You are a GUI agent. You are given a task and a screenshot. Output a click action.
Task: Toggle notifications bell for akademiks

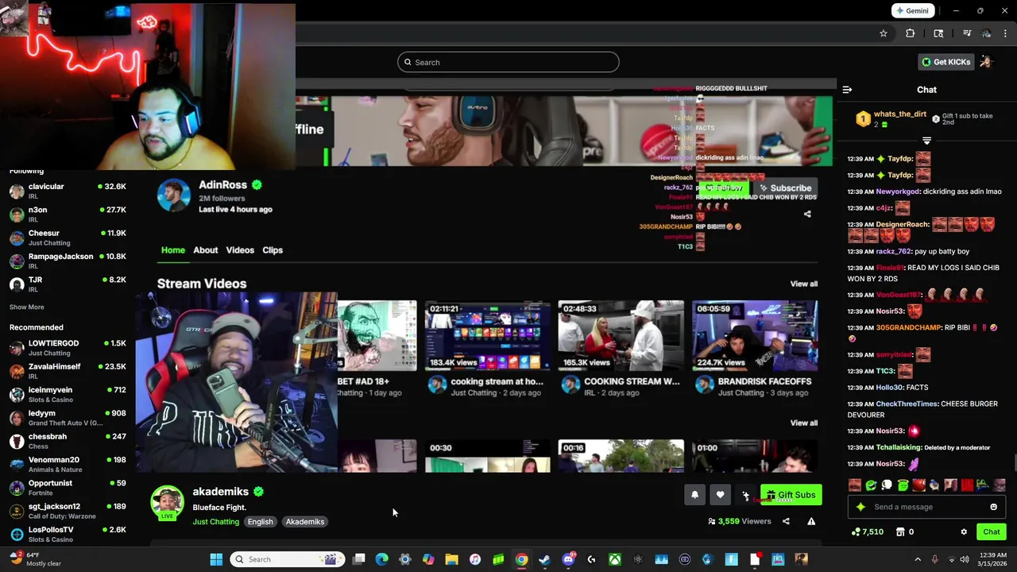coord(694,495)
